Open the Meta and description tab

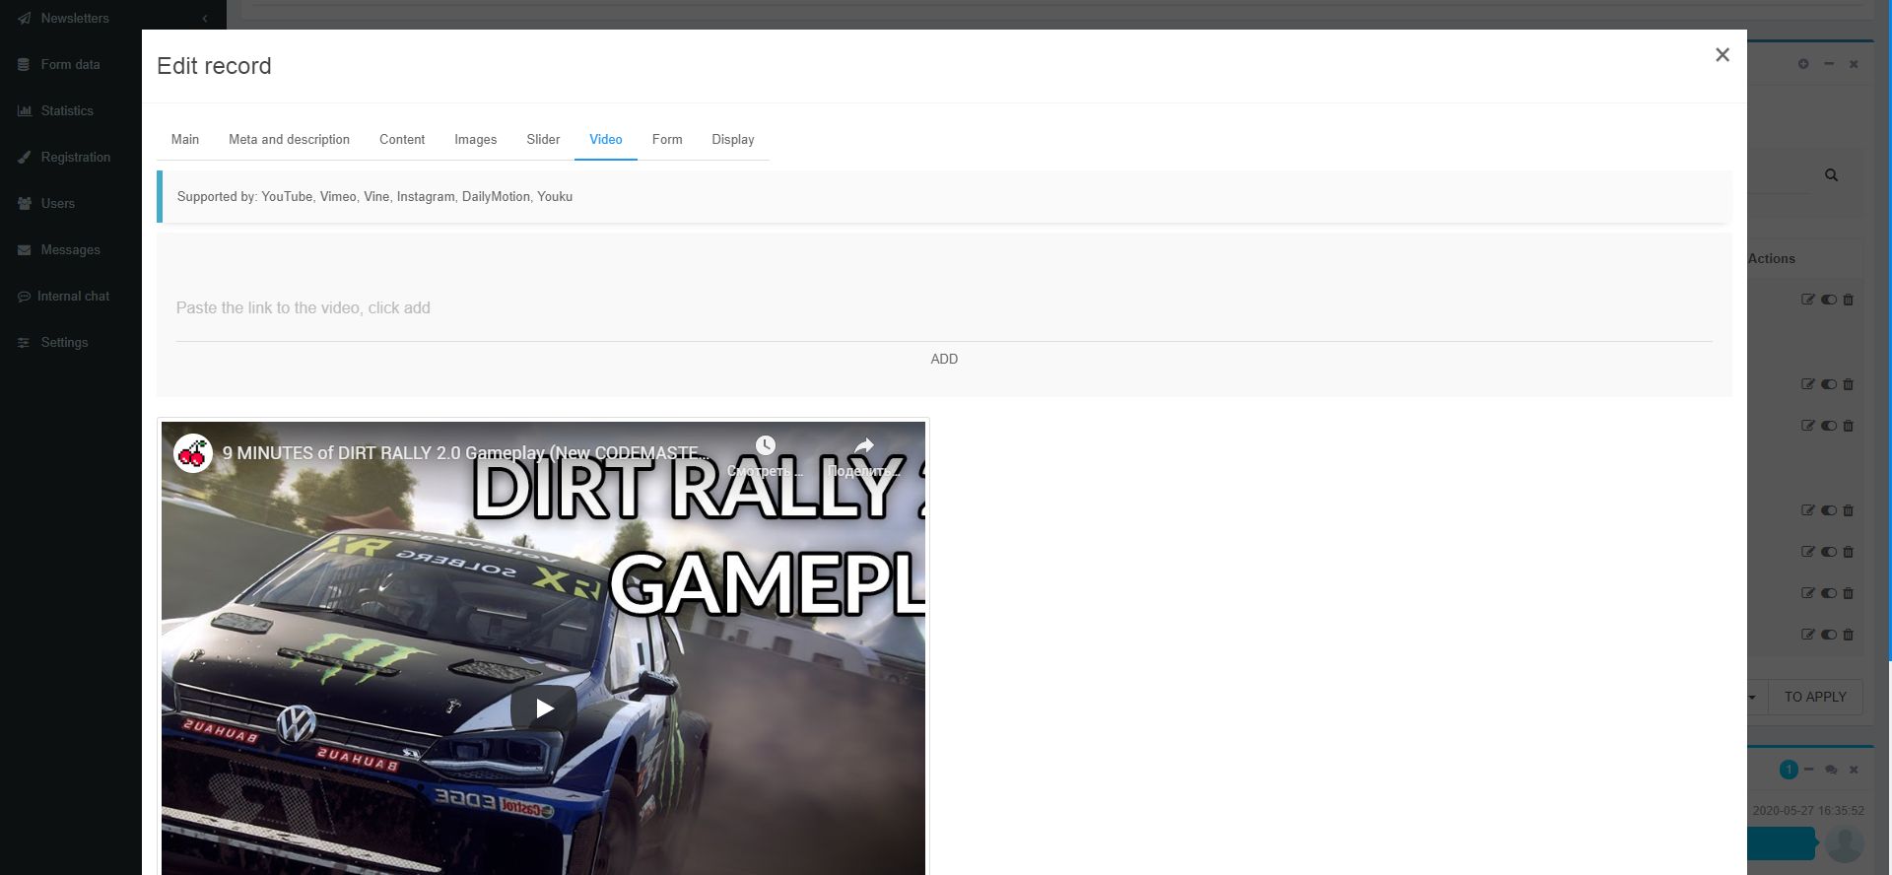point(289,140)
